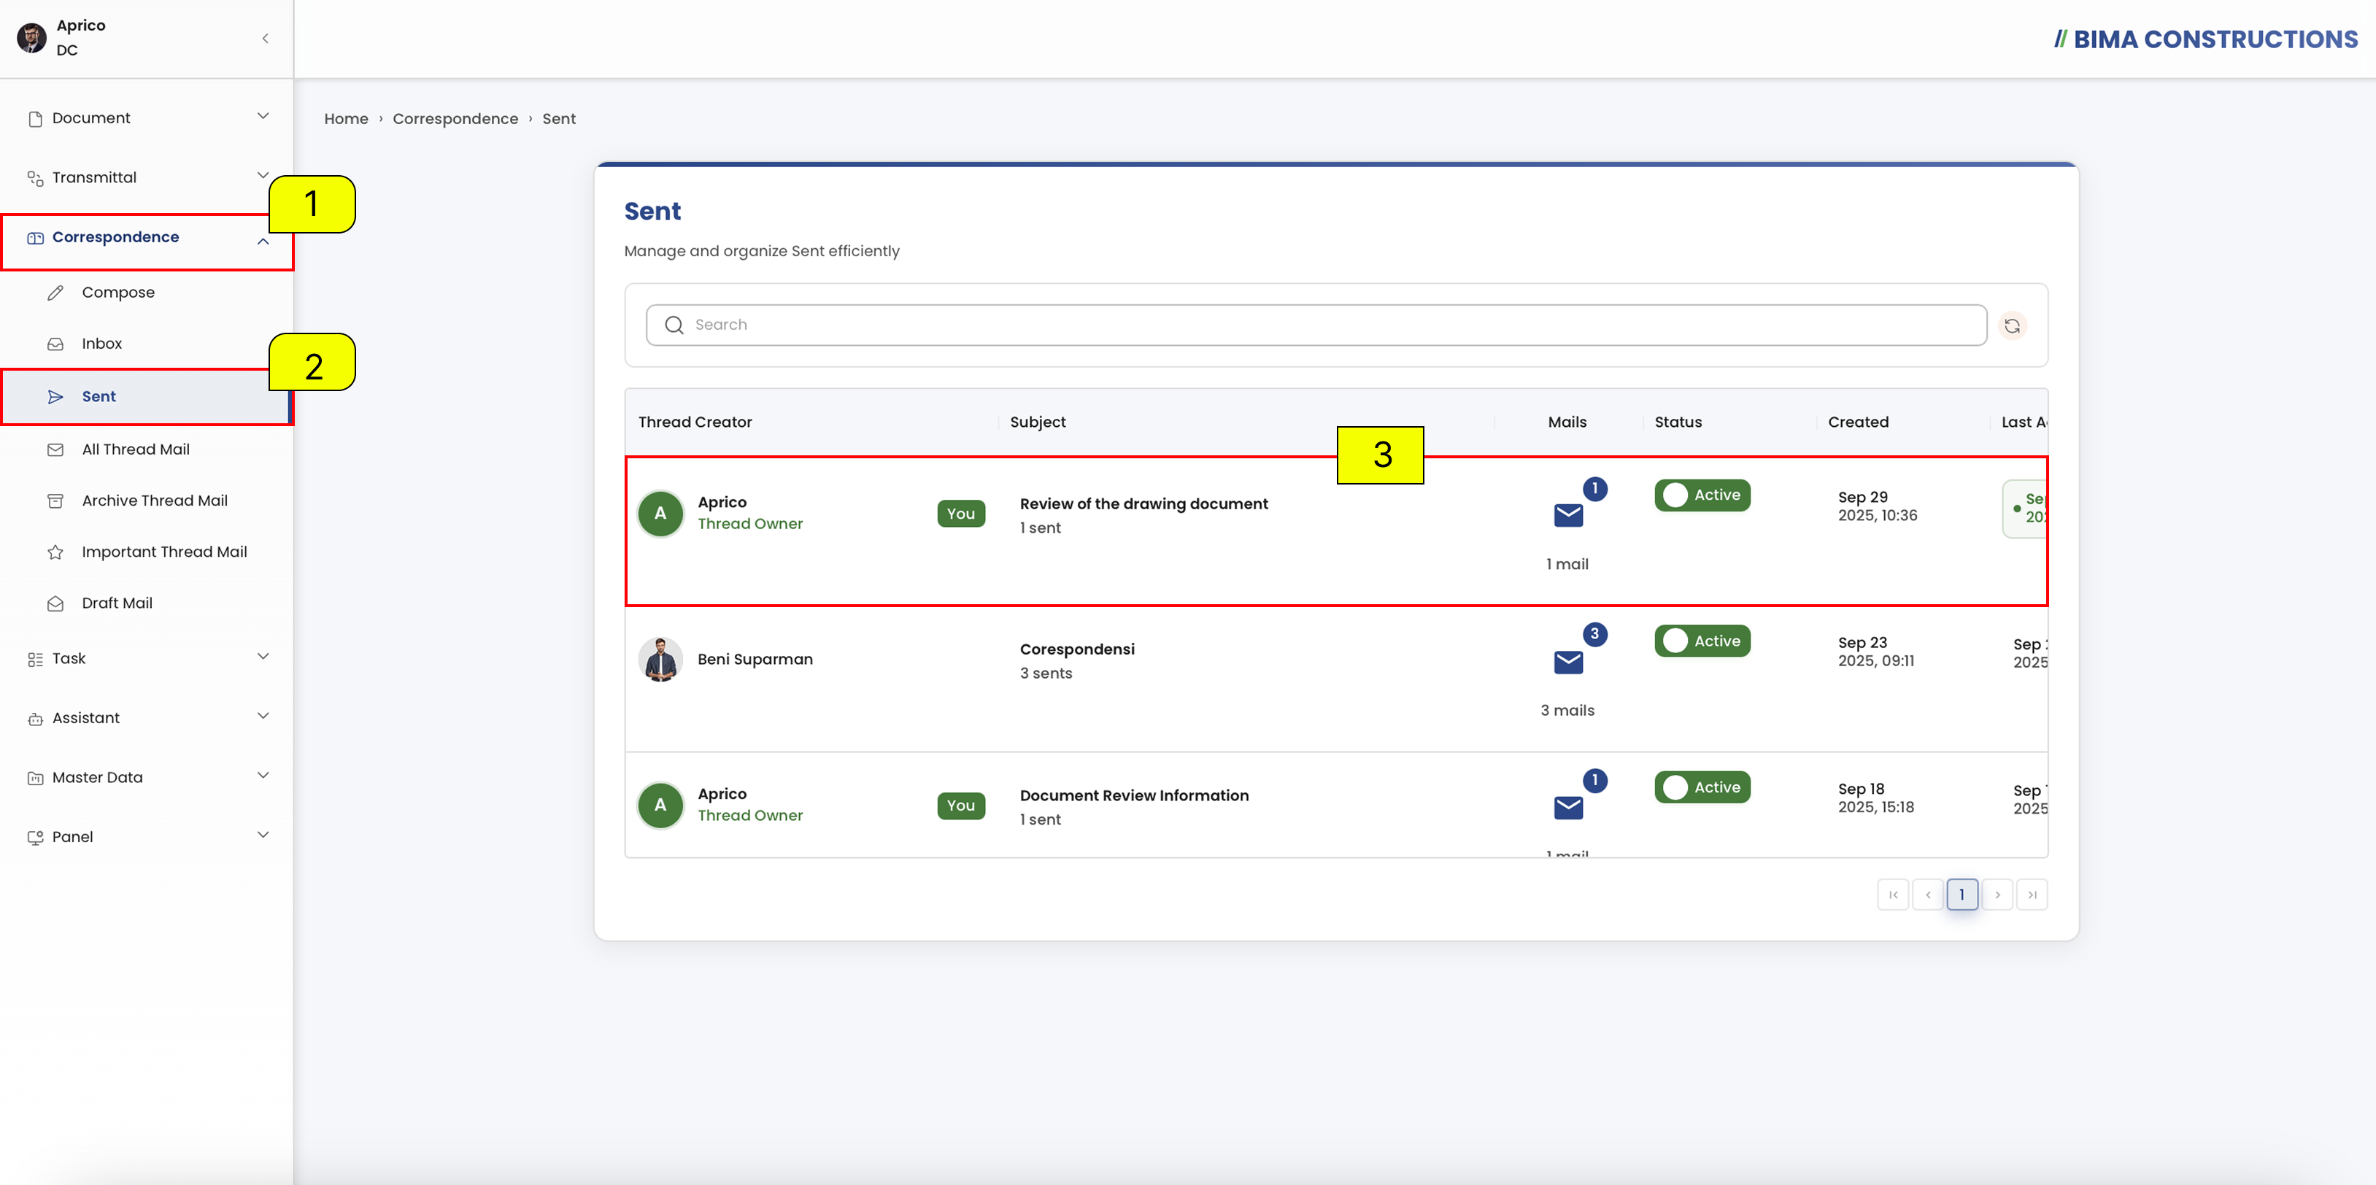Open Aprico's profile avatar in the sidebar header
The height and width of the screenshot is (1185, 2376).
coord(32,38)
